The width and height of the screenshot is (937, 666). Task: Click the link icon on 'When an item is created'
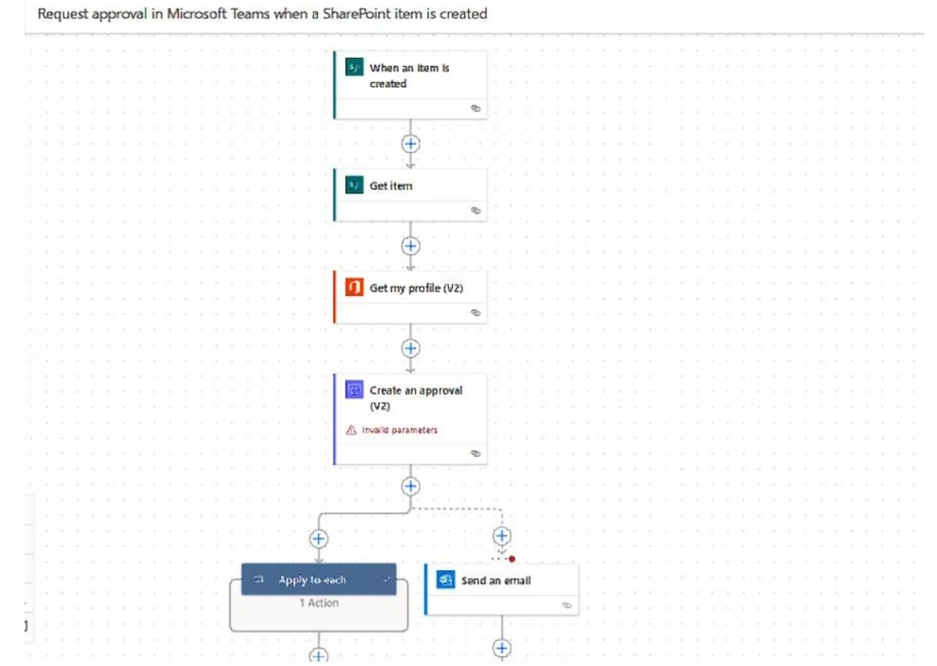click(476, 109)
